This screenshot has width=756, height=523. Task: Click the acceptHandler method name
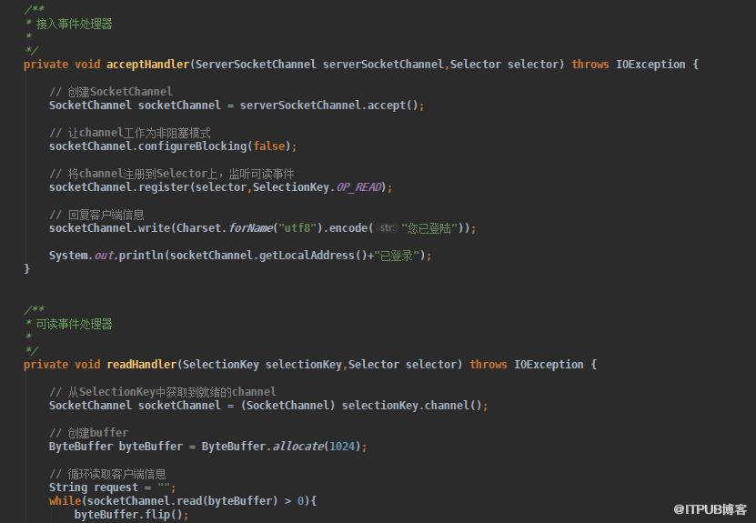point(147,65)
